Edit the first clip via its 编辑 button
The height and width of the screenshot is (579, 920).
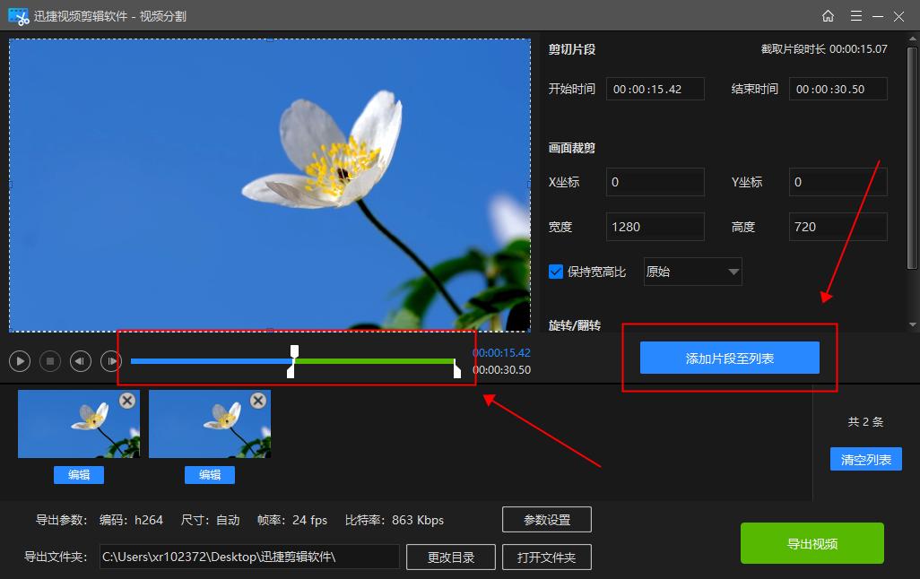(x=78, y=474)
